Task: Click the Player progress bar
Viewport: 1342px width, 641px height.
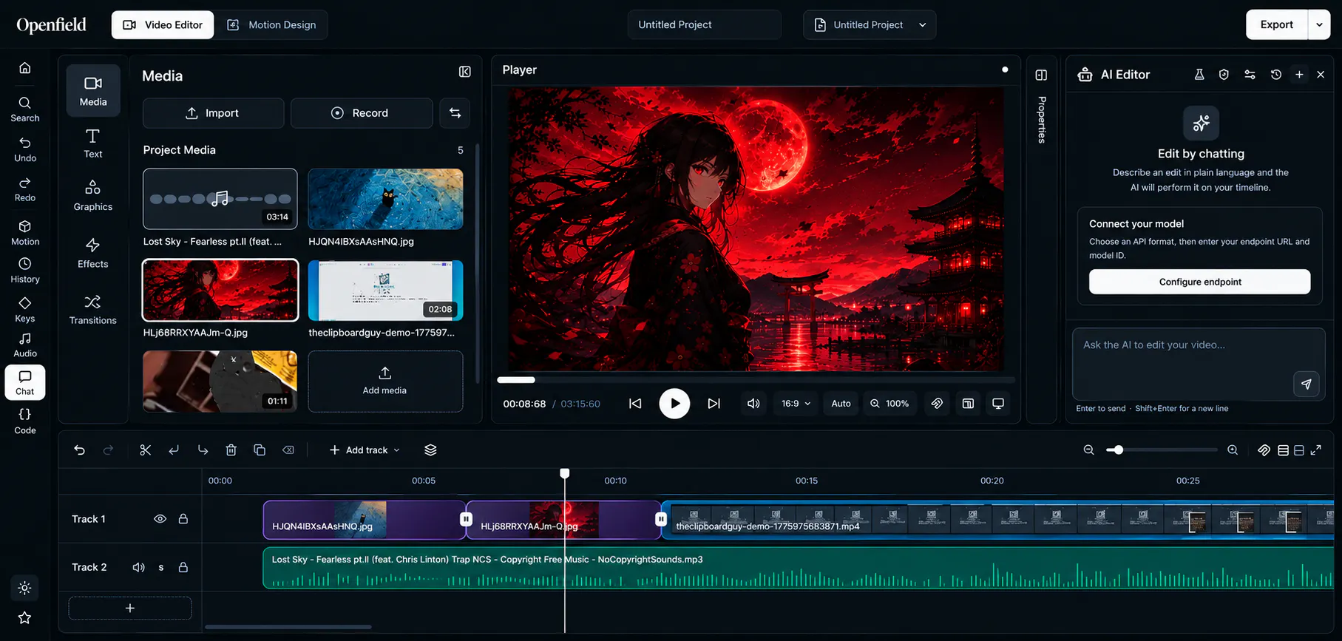Action: click(x=756, y=380)
